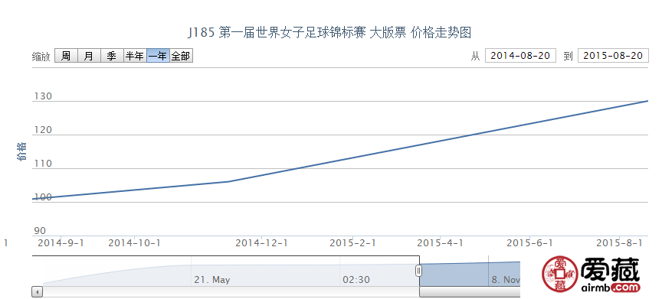
Task: Click the 02:30 navigator label
Action: click(356, 280)
